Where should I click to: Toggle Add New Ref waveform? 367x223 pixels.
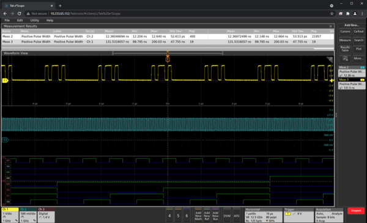click(207, 215)
